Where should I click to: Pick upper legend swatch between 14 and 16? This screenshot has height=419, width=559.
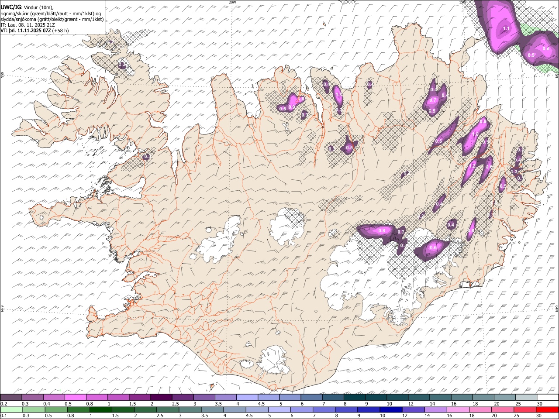click(440, 398)
